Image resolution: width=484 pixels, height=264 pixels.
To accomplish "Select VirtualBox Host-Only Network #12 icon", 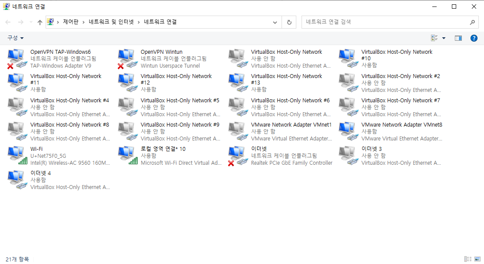I will point(128,83).
